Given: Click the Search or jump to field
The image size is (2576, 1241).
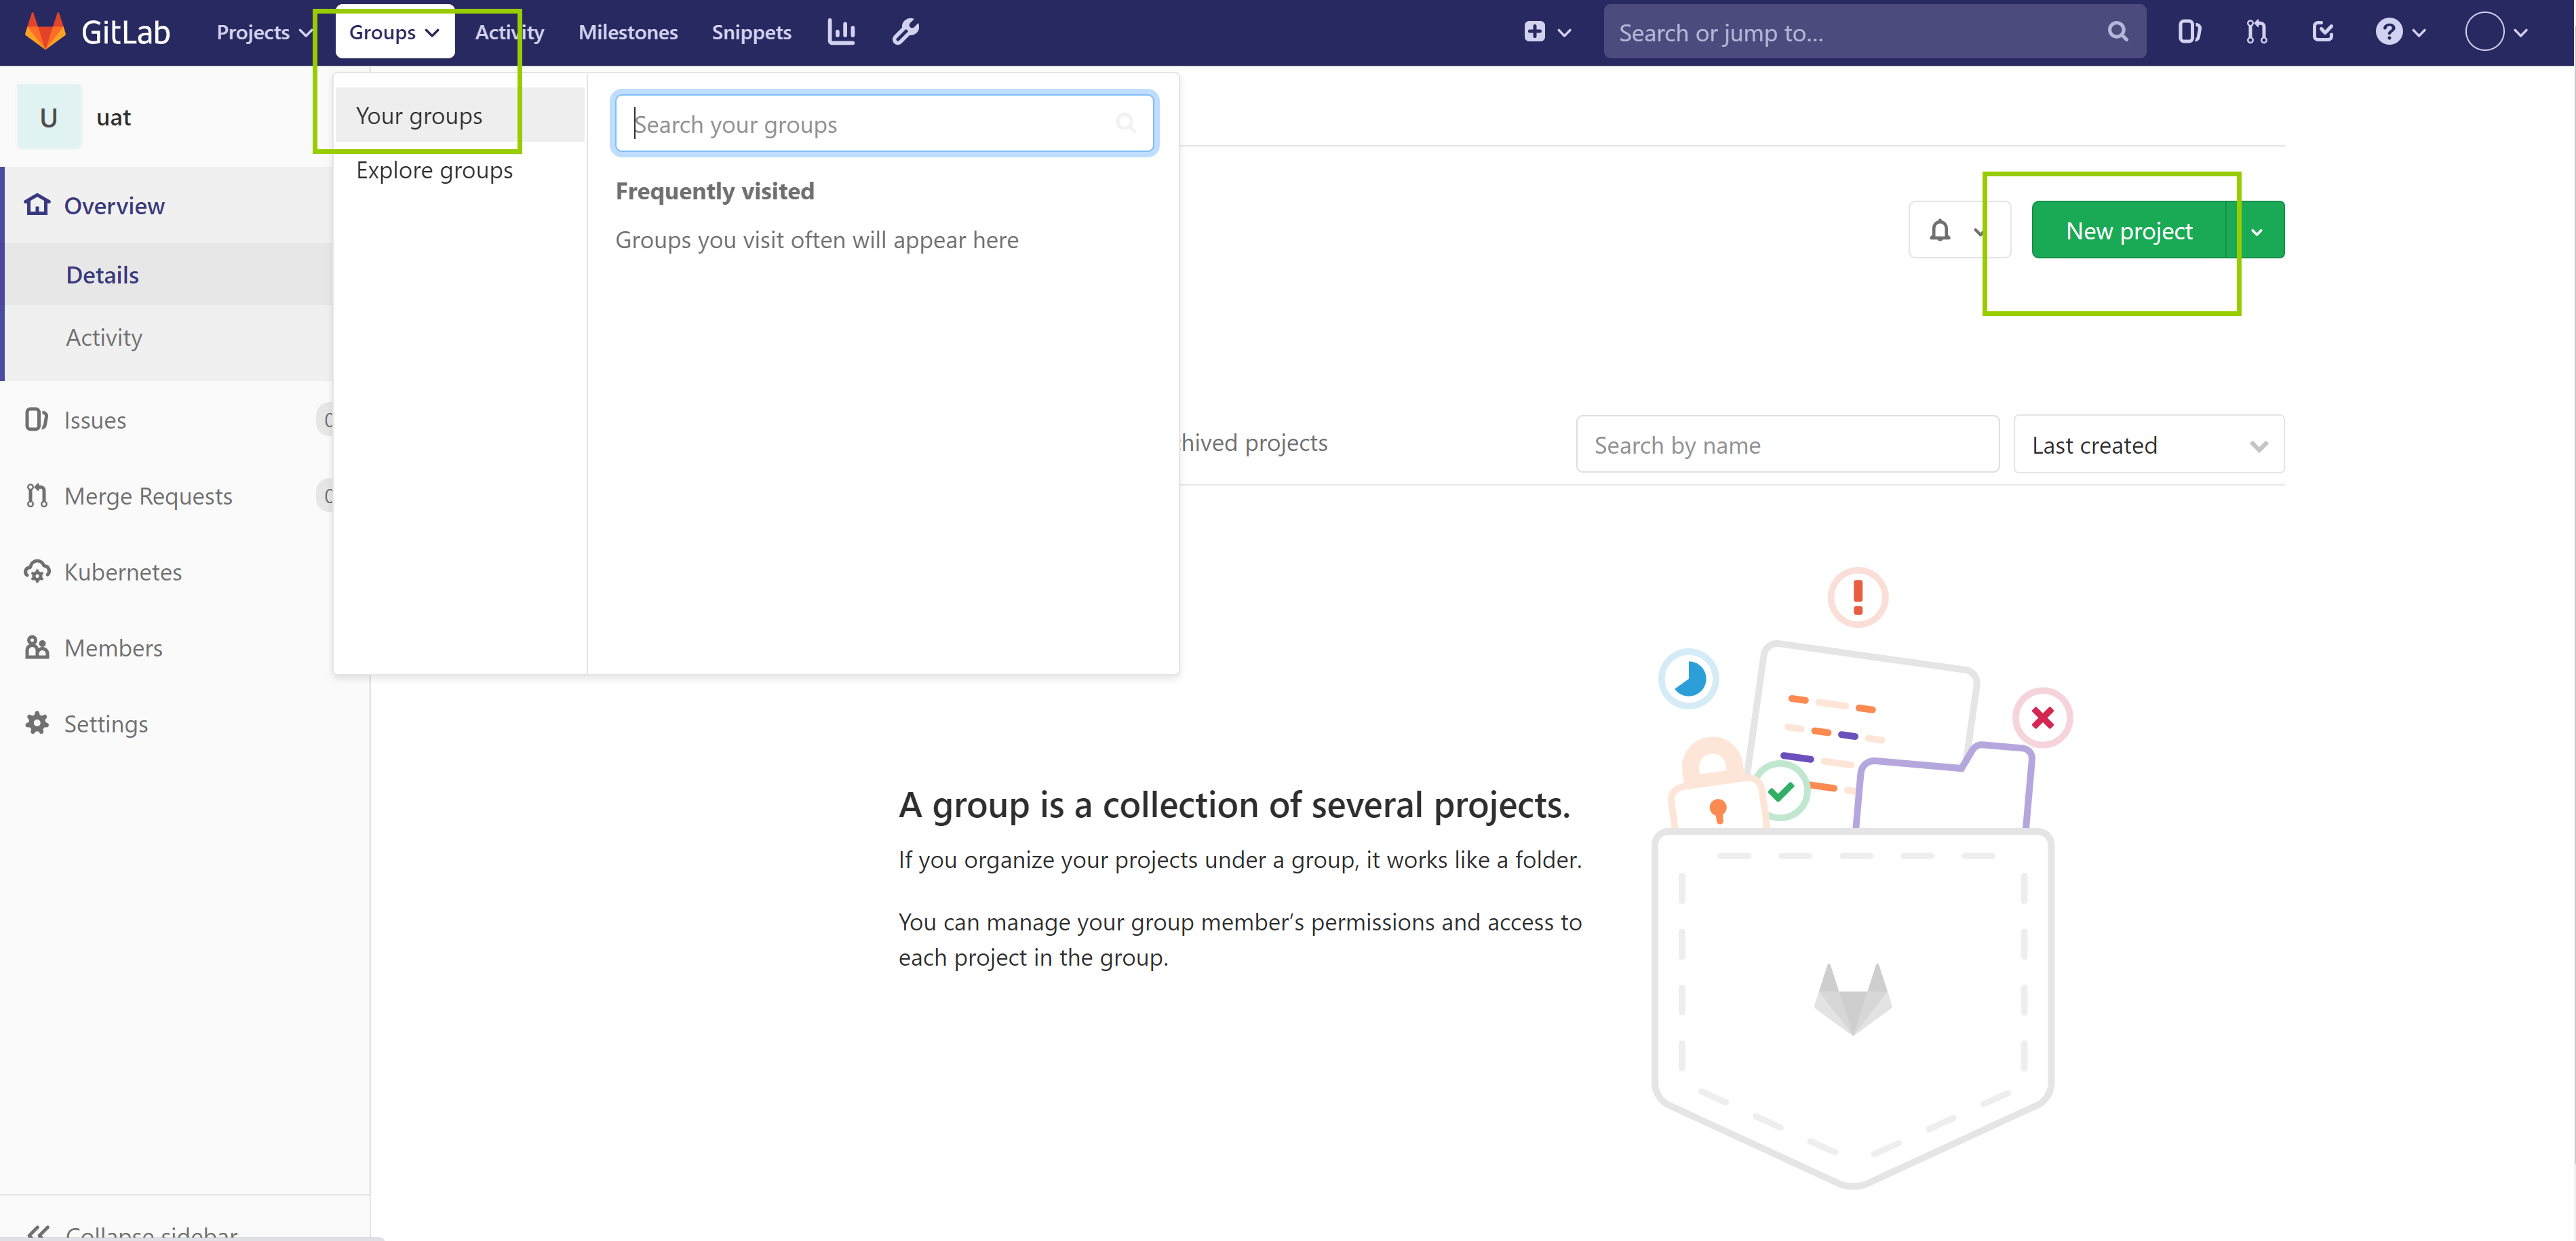Looking at the screenshot, I should [x=1874, y=32].
